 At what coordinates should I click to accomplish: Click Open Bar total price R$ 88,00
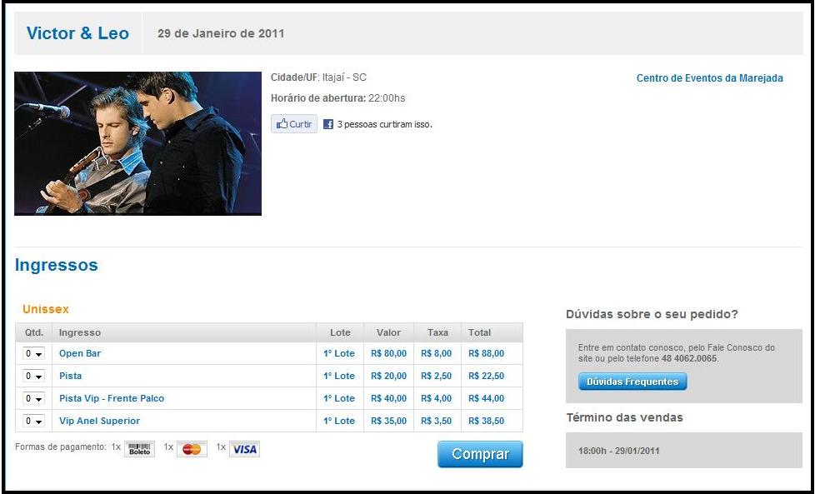(486, 353)
